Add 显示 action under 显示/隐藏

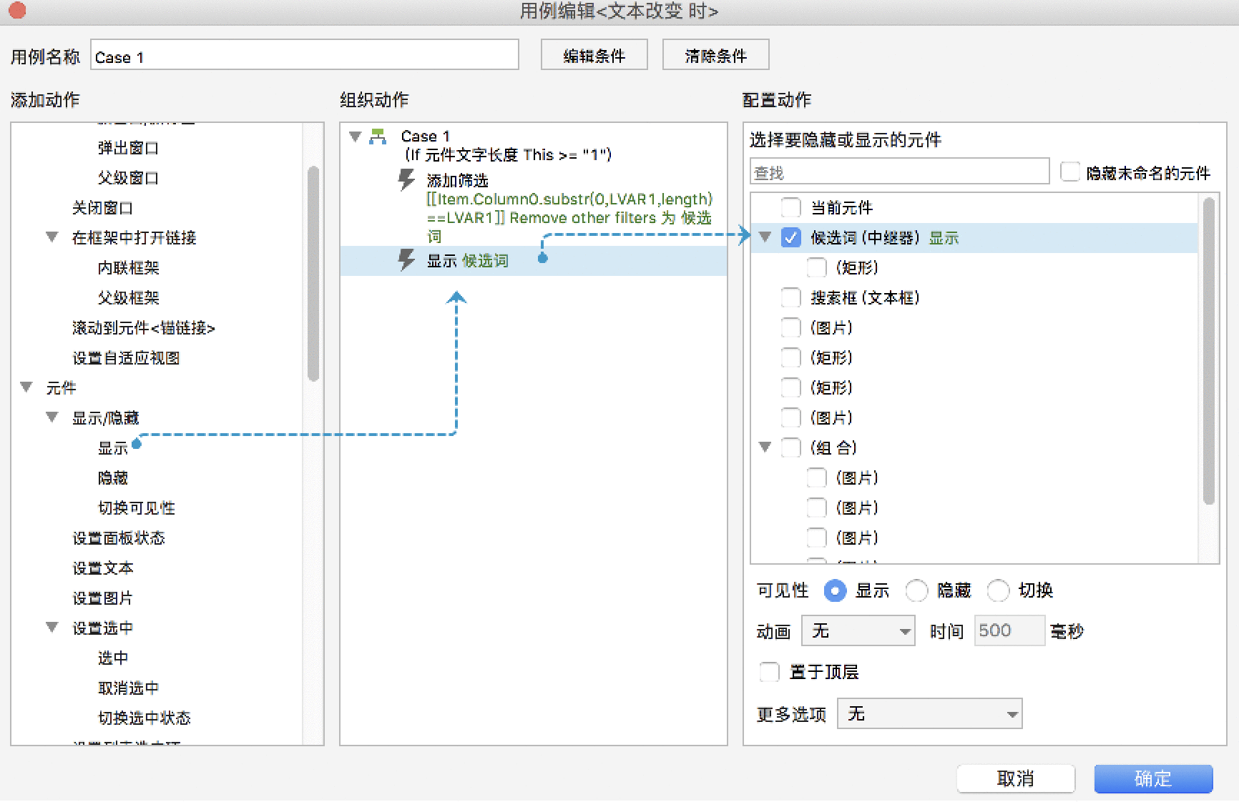(x=112, y=448)
